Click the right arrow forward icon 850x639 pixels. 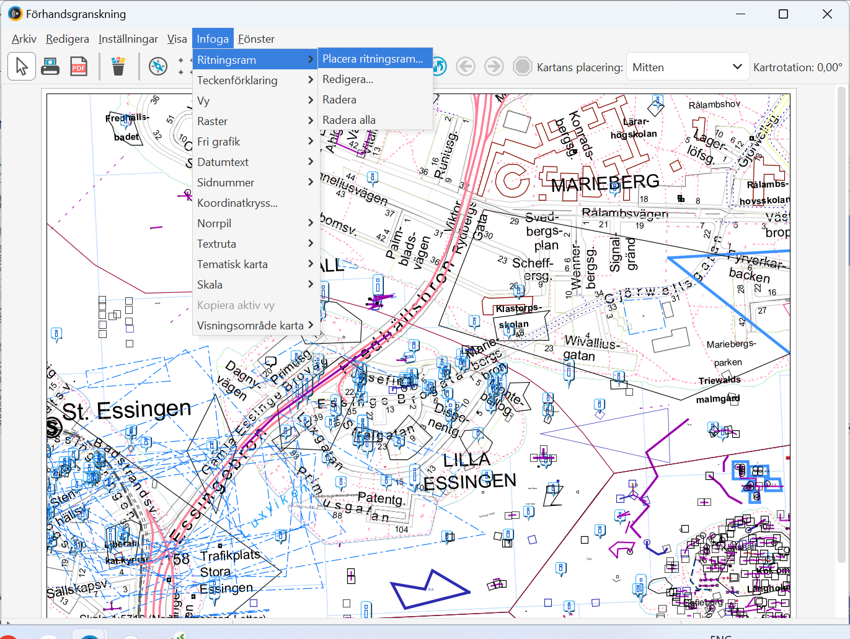(x=494, y=66)
